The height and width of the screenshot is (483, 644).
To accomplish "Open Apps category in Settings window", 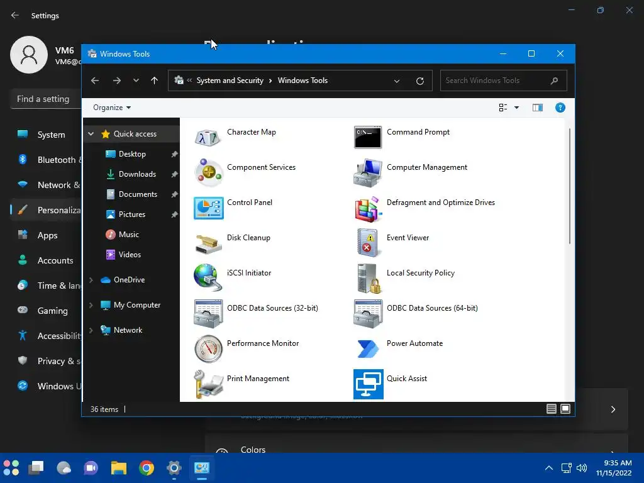I will tap(46, 235).
